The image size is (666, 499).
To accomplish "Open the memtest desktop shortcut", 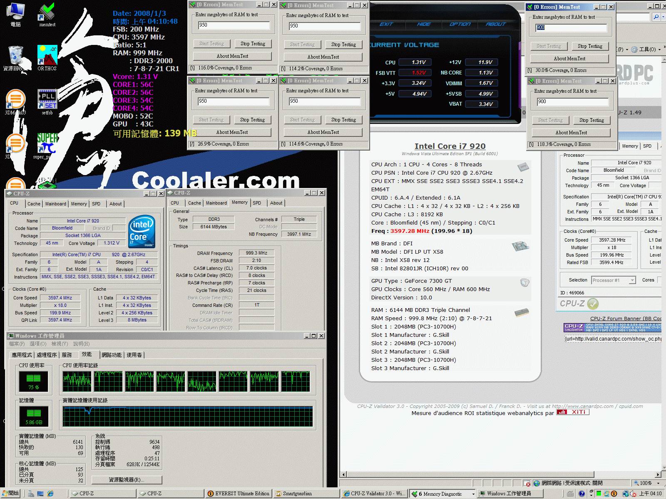I will [47, 15].
